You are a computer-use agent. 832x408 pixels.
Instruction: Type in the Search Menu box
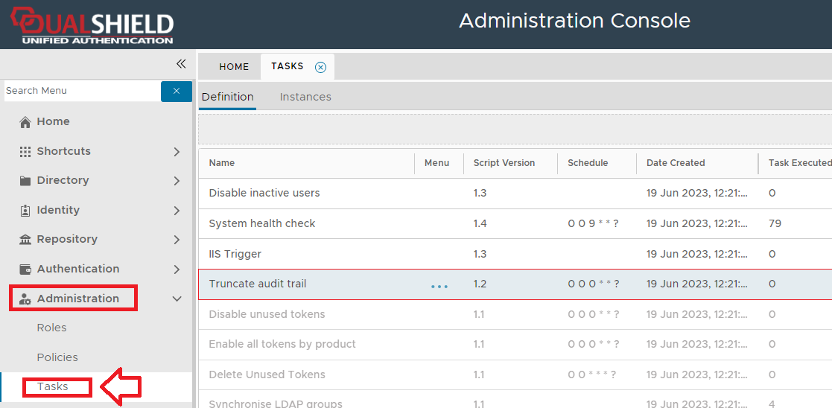(80, 91)
